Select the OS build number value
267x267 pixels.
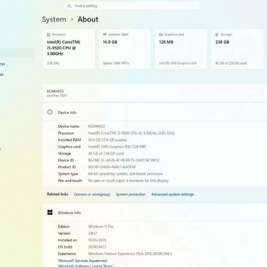(x=97, y=247)
